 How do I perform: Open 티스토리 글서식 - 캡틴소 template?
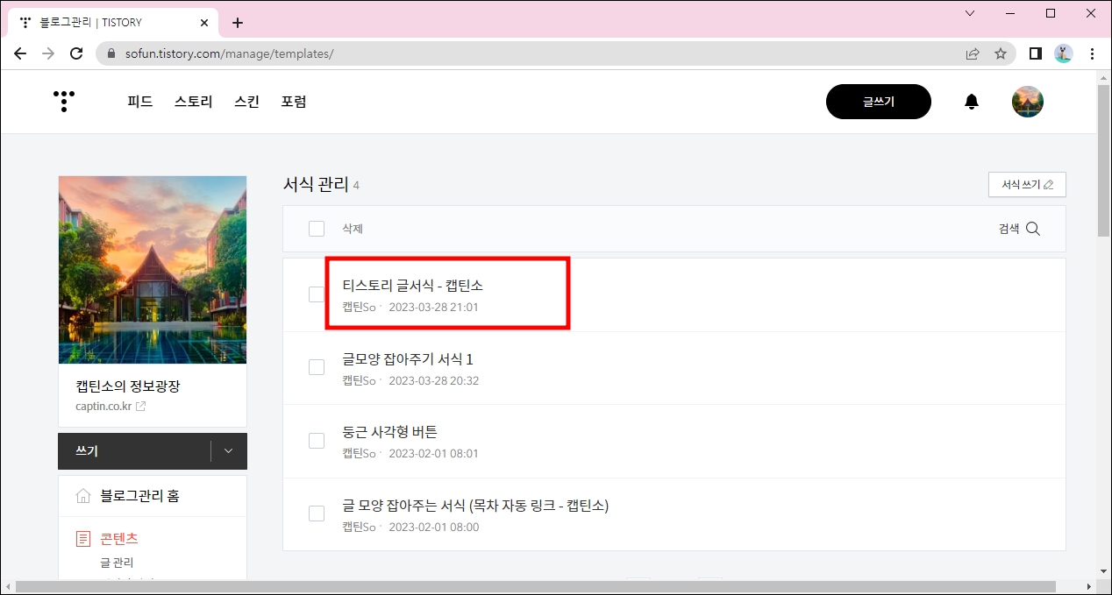click(x=413, y=286)
